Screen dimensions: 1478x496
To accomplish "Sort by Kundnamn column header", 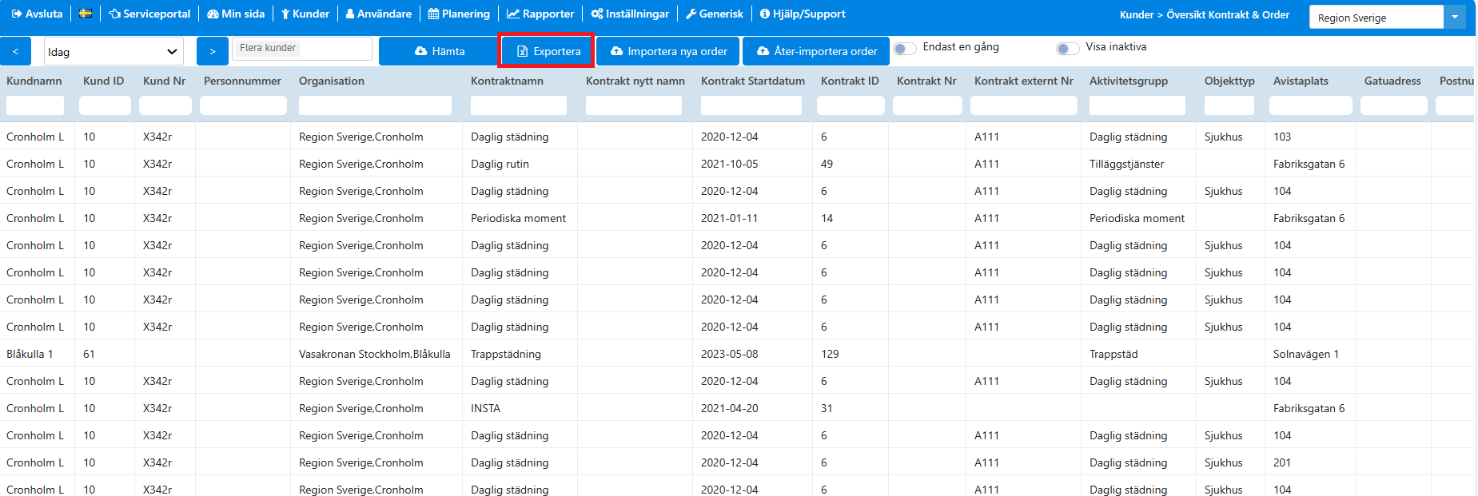I will tap(34, 81).
